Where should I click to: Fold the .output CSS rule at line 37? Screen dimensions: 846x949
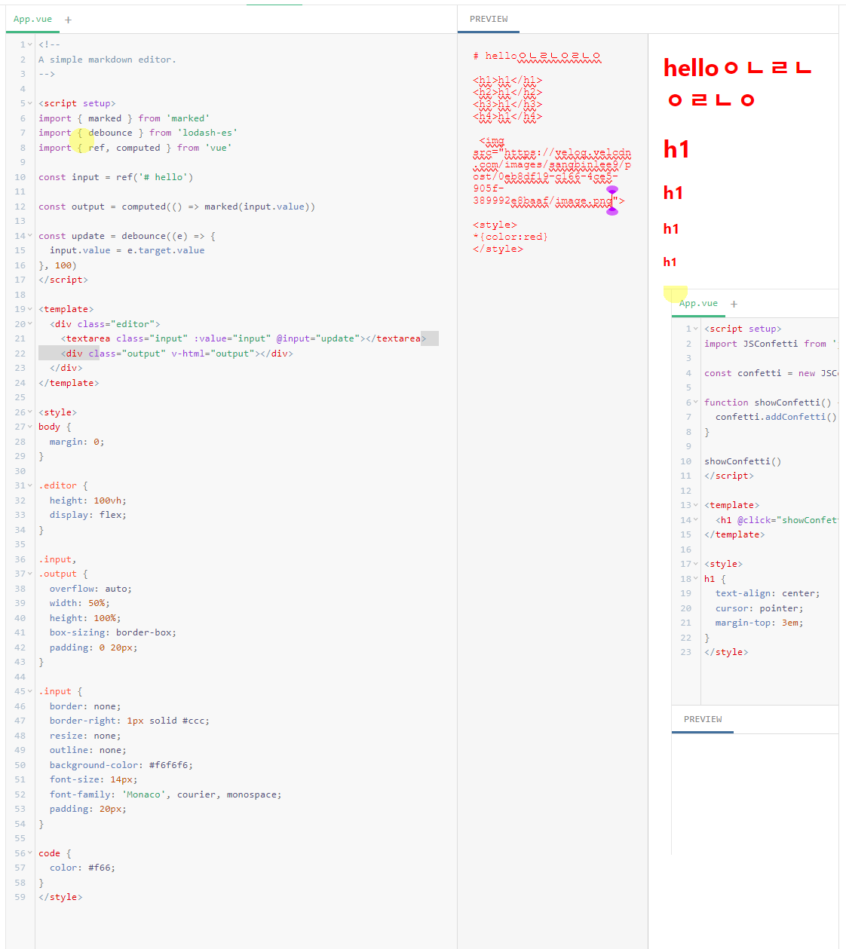(x=30, y=574)
